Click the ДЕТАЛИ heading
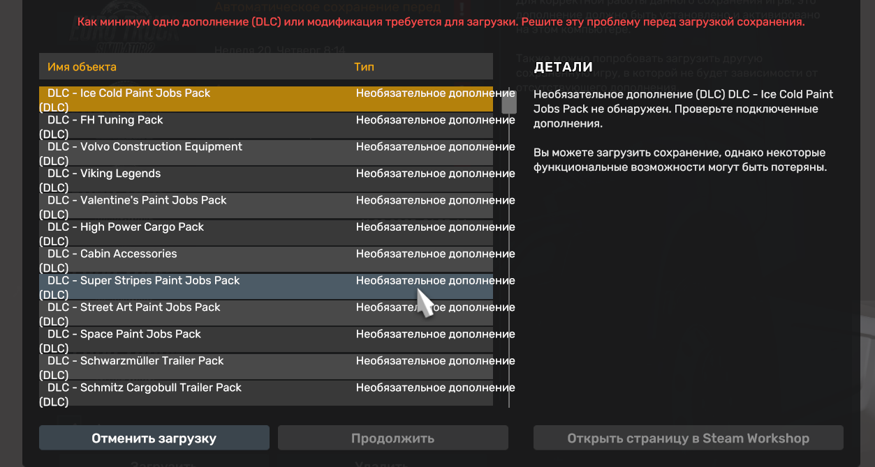Viewport: 875px width, 467px height. click(563, 68)
